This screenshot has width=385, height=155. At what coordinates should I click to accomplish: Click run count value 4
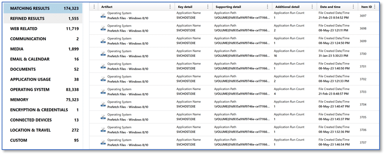(x=275, y=94)
